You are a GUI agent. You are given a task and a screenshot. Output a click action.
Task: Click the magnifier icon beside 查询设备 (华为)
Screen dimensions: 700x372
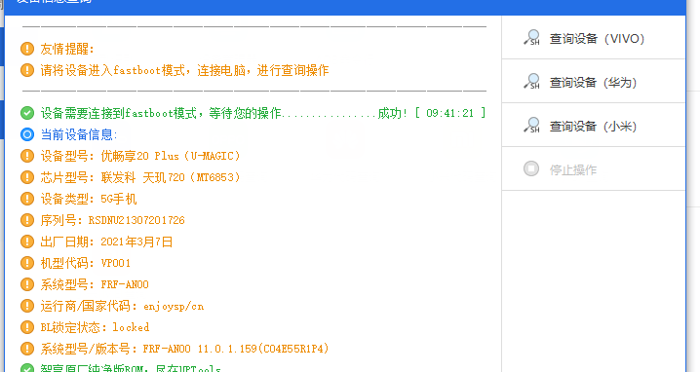pos(531,81)
